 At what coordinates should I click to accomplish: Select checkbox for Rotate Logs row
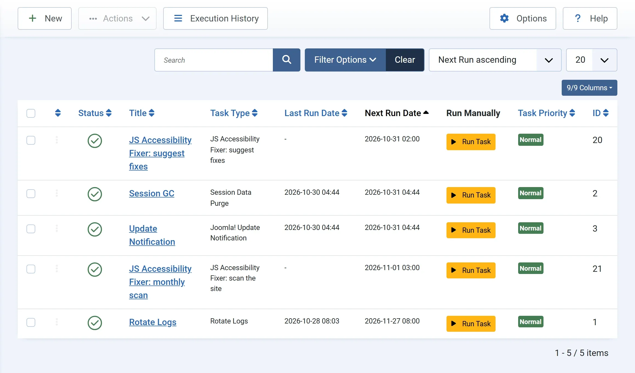pyautogui.click(x=31, y=322)
